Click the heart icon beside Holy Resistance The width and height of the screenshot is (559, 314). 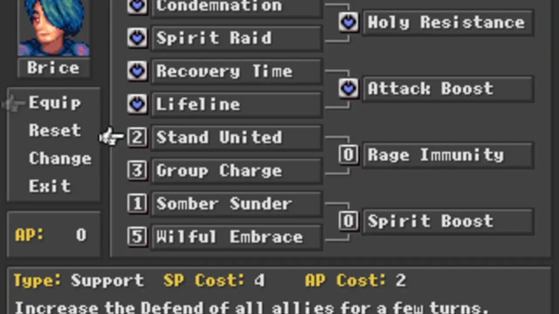(349, 22)
